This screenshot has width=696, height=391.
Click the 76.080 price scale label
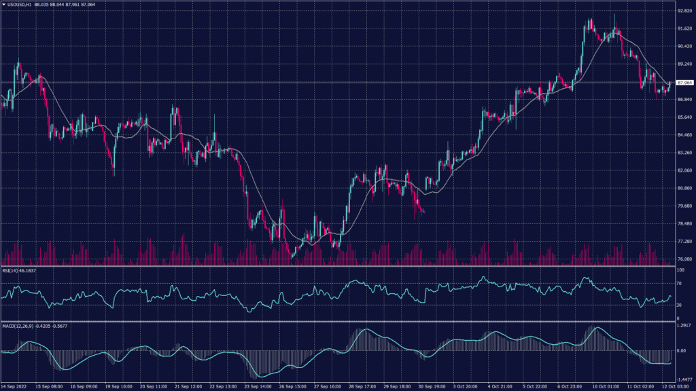tap(684, 259)
